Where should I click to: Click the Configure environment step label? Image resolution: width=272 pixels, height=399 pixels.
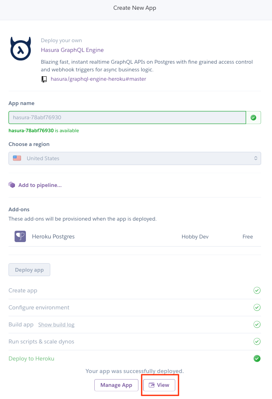point(39,307)
